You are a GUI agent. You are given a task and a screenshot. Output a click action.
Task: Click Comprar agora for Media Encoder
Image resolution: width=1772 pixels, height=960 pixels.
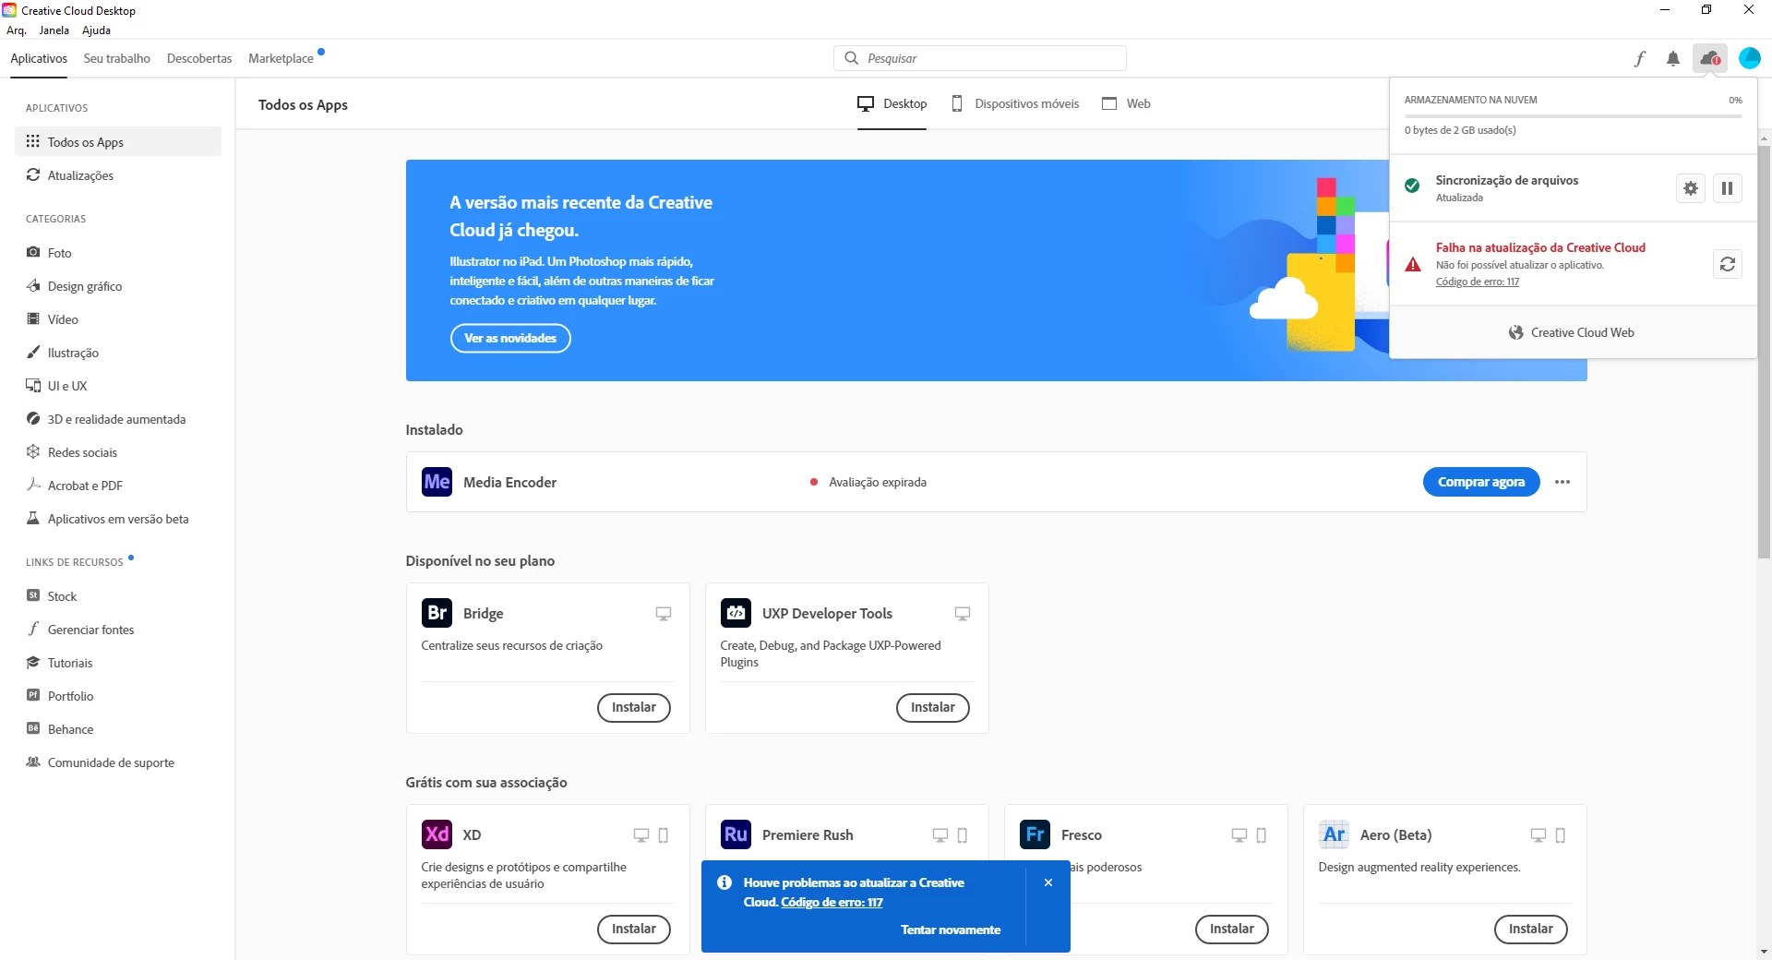pos(1480,482)
